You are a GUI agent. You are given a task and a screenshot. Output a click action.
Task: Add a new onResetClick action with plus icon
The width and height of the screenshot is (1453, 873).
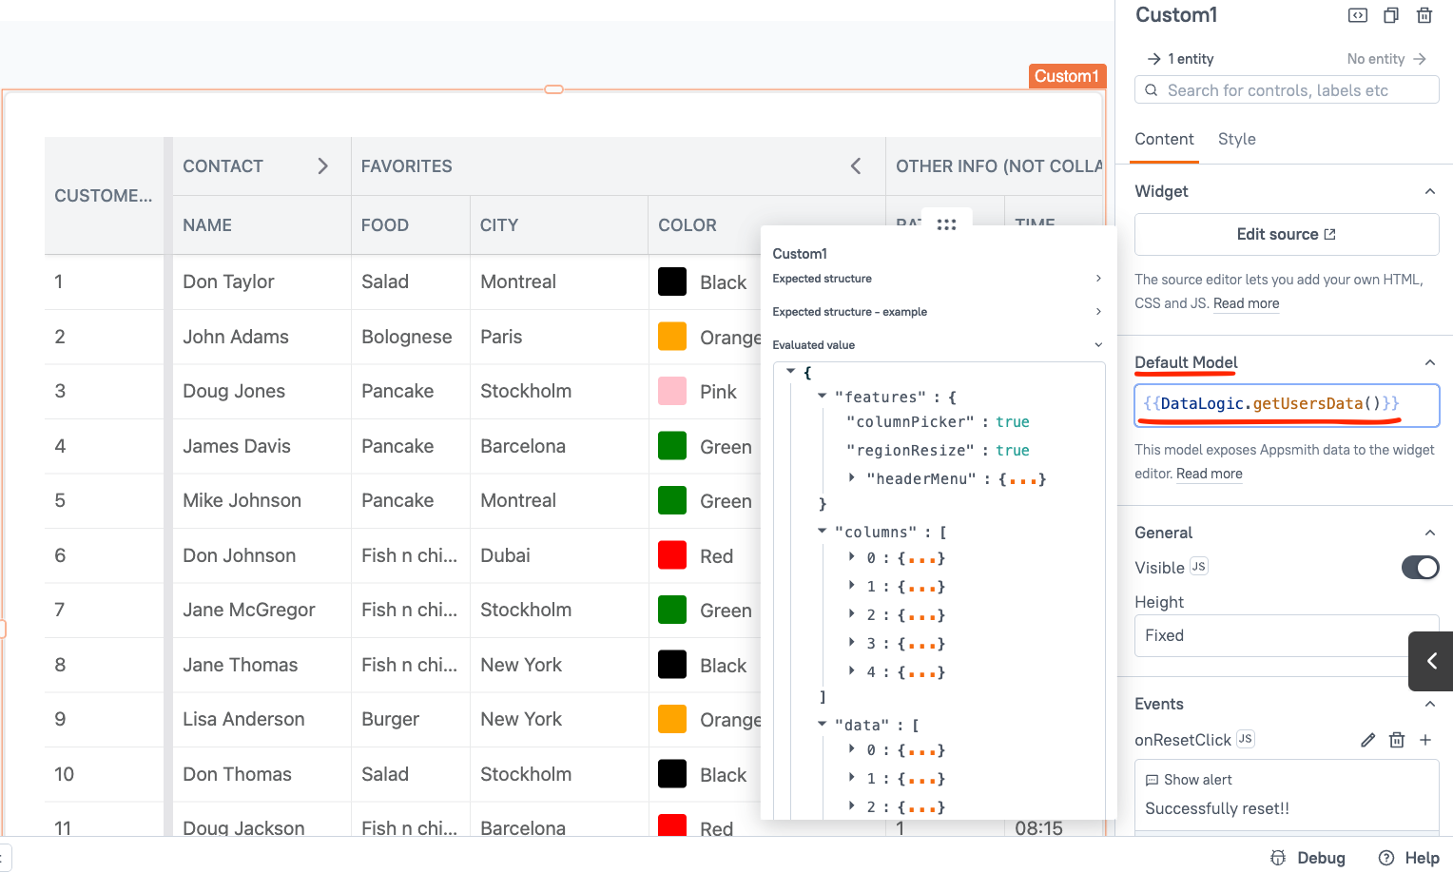1425,739
